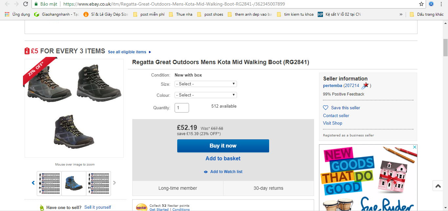Click the Quantity input field
This screenshot has height=211, width=448.
point(182,108)
